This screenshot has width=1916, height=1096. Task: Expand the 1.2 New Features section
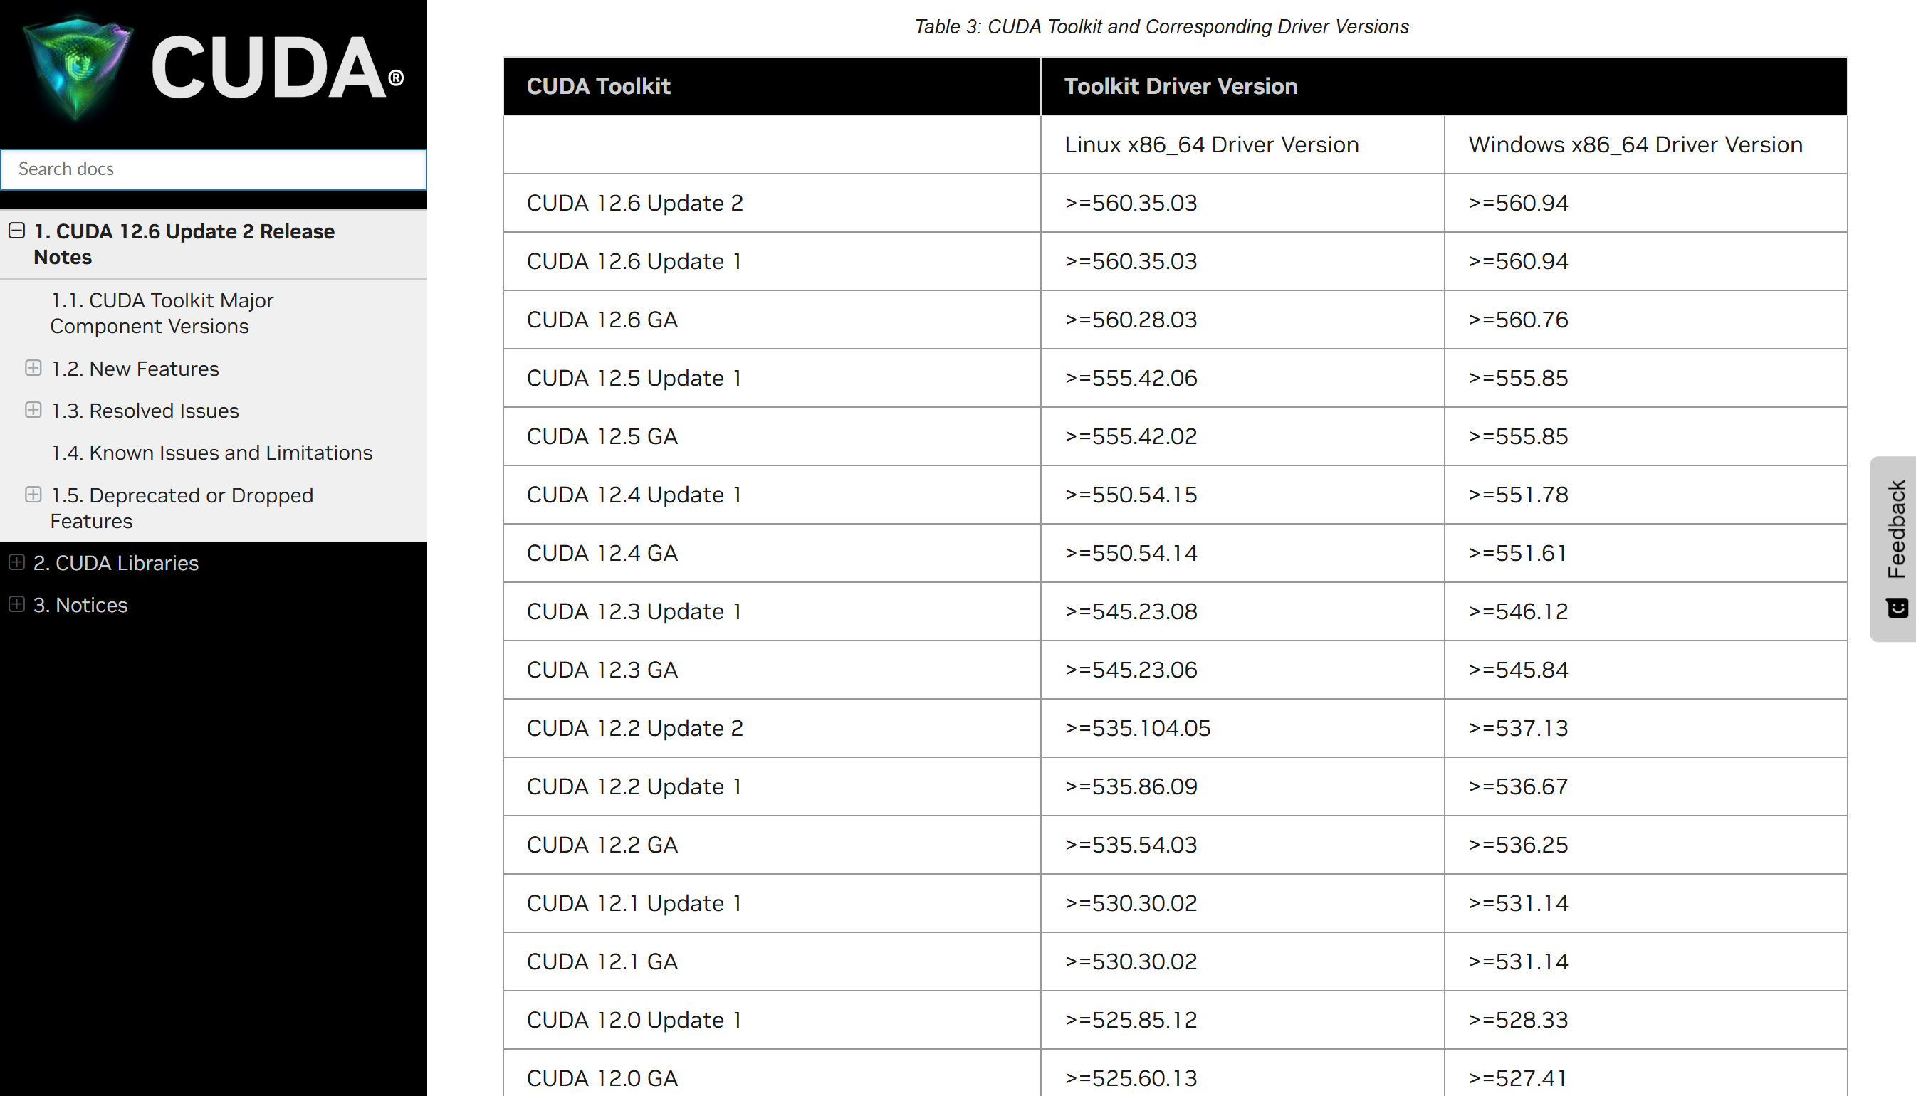(x=33, y=368)
